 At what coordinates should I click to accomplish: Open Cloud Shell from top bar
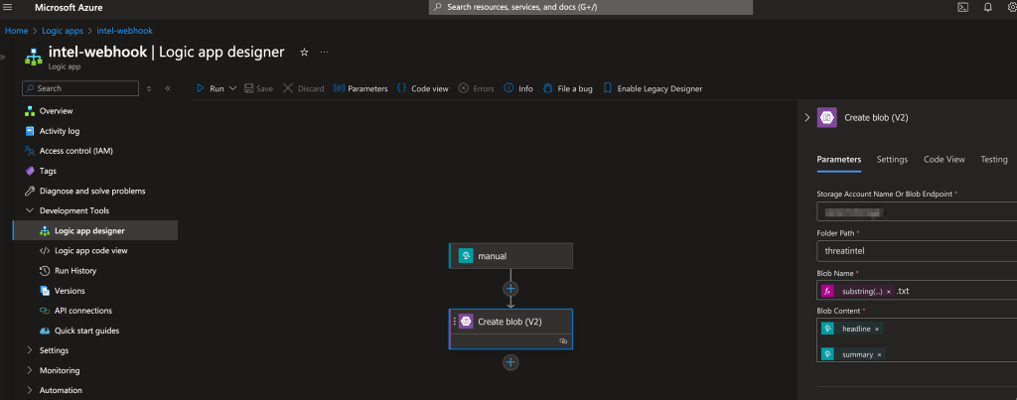[962, 7]
